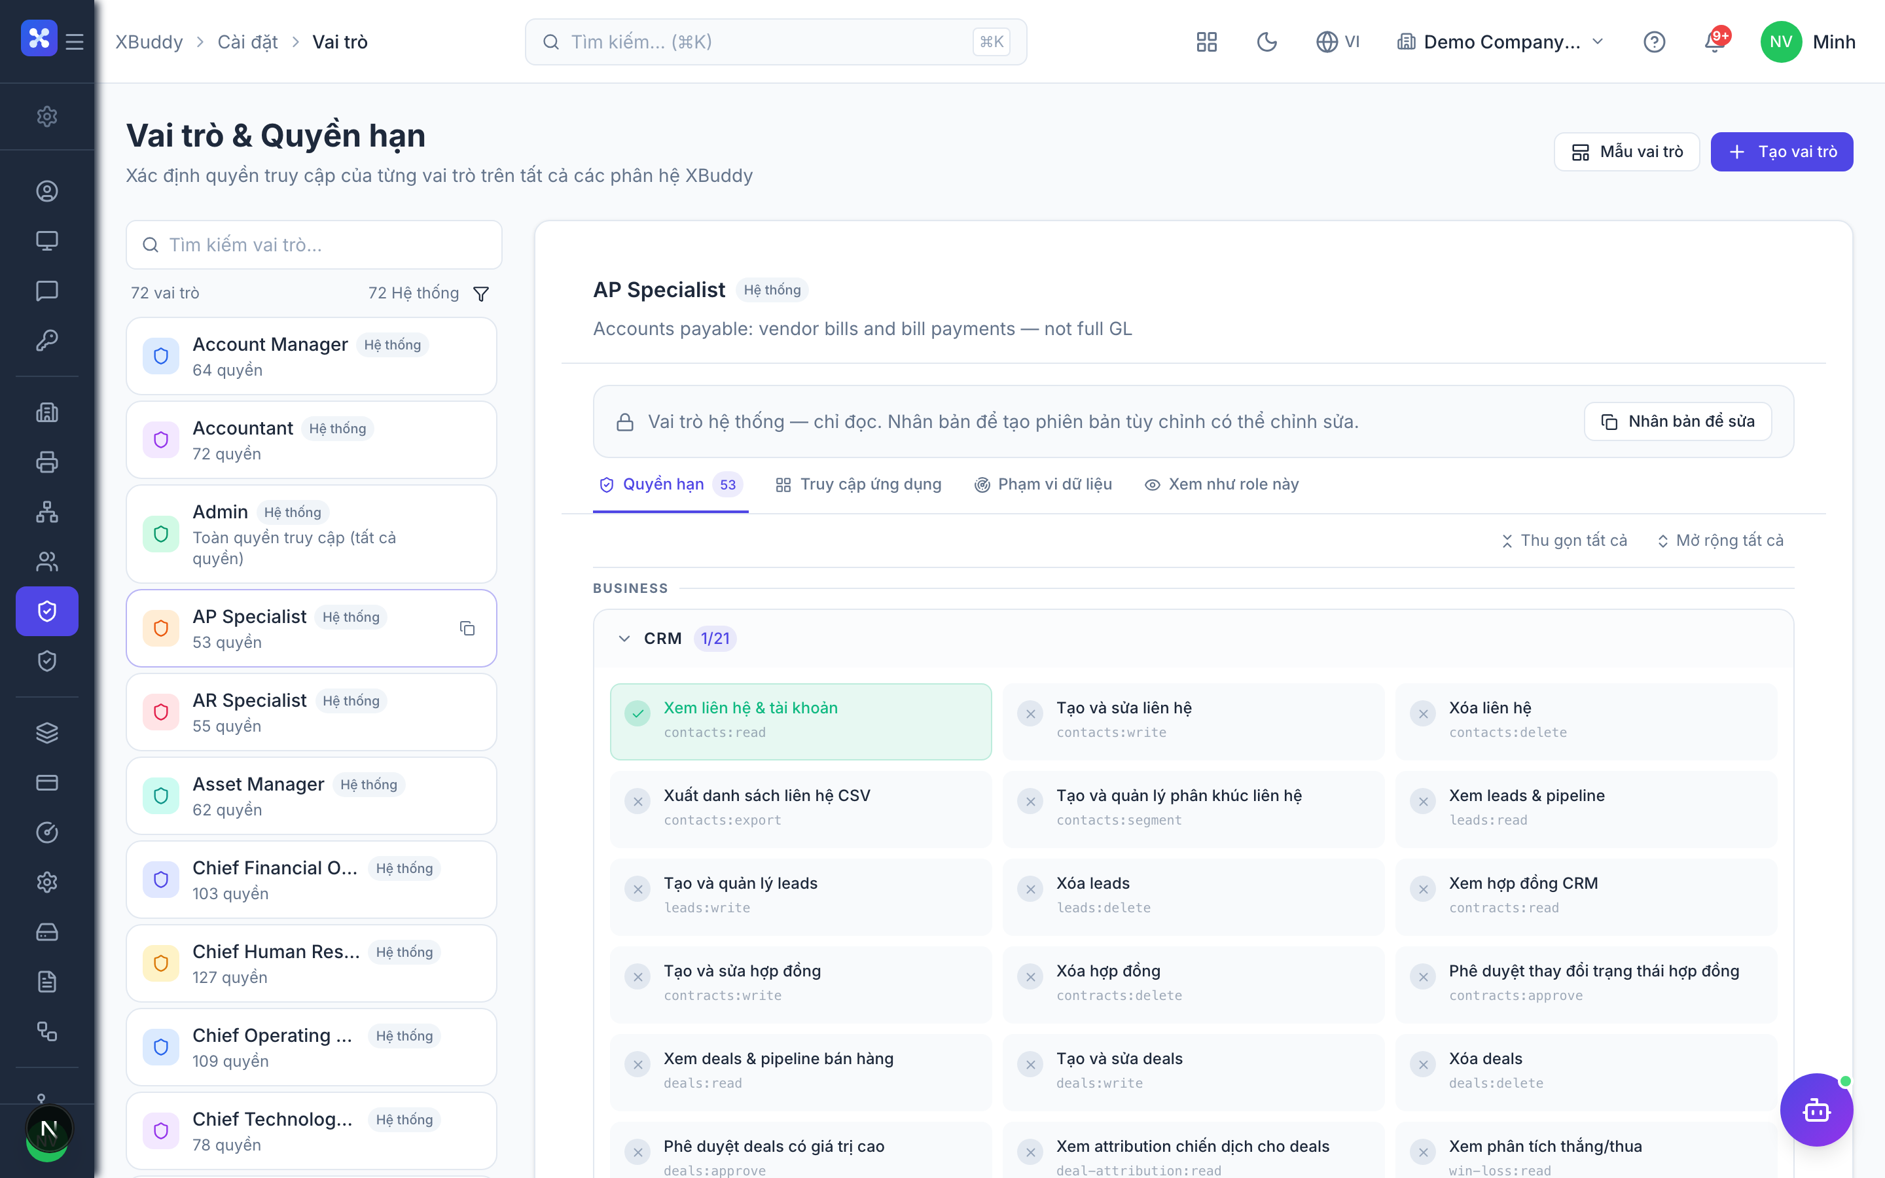Click 'Thu gọn tất cả' collapse control
This screenshot has width=1885, height=1178.
pyautogui.click(x=1564, y=541)
